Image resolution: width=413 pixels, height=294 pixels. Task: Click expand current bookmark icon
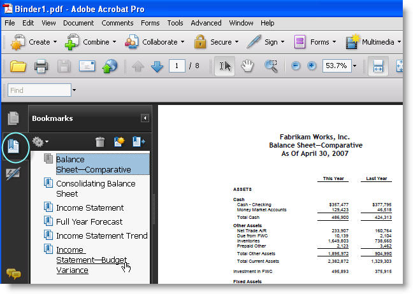click(138, 141)
